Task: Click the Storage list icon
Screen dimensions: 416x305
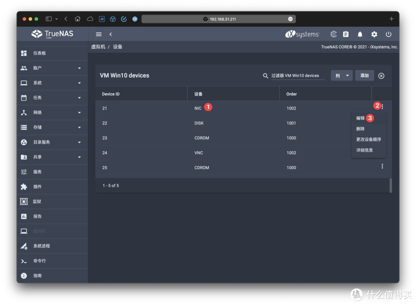Action: coord(24,127)
